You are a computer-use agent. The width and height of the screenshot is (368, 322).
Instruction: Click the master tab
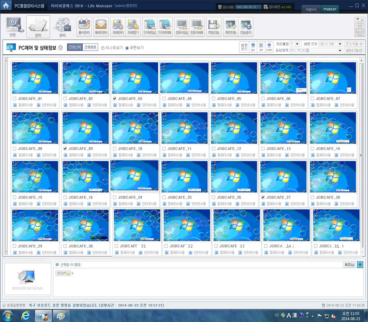(330, 9)
